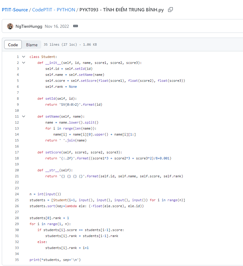The image size is (243, 266).
Task: Open NgTienHungg author link
Action: pyautogui.click(x=29, y=26)
